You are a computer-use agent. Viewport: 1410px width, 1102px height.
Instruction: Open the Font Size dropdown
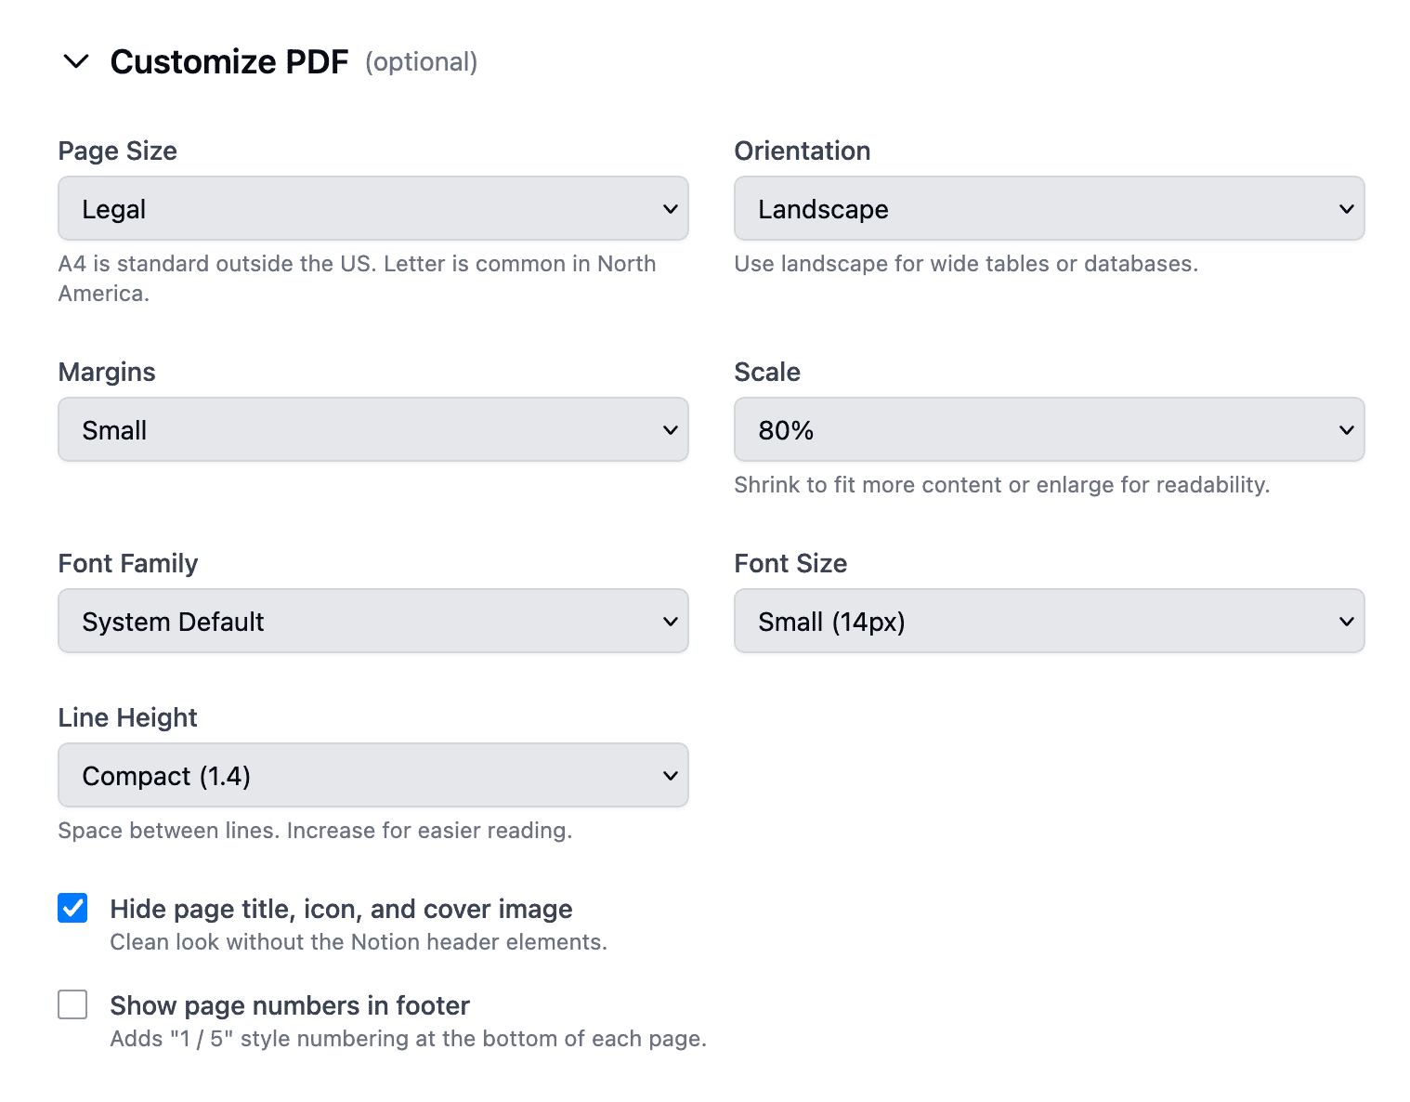pos(1048,621)
